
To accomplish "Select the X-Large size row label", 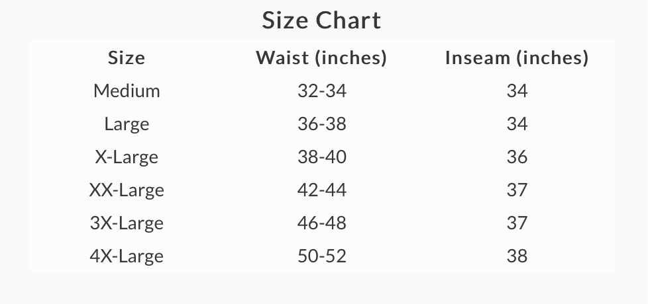I will (127, 157).
